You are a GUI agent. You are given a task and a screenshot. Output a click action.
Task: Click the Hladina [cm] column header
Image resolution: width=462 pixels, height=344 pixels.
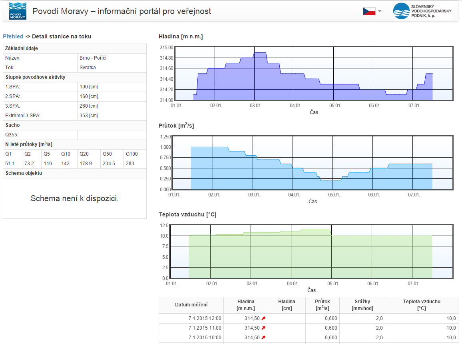[287, 305]
